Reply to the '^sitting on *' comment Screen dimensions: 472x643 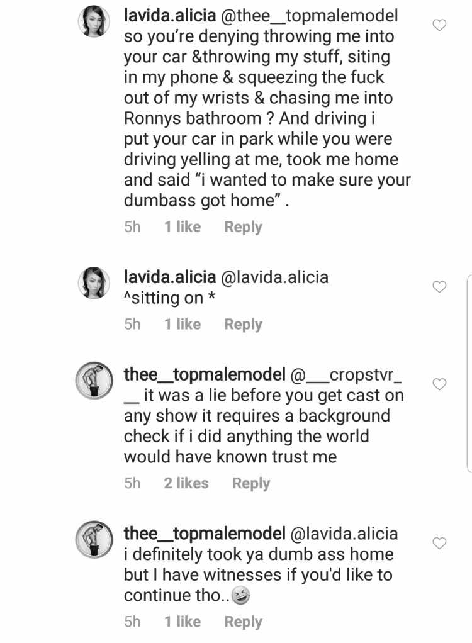coord(243,325)
